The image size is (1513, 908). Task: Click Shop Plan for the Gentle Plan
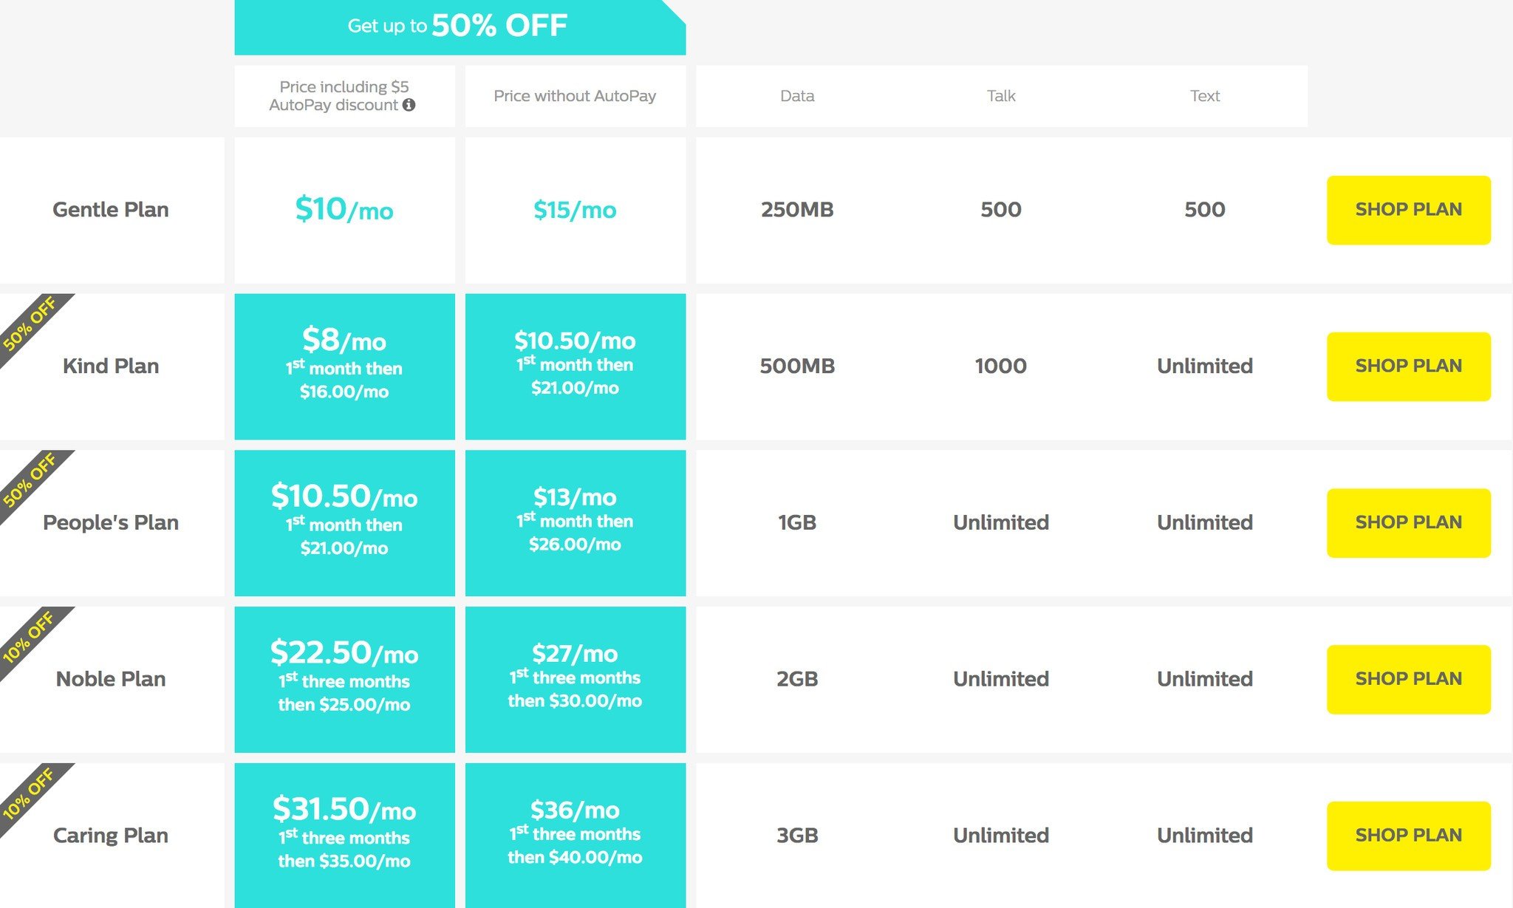point(1408,210)
